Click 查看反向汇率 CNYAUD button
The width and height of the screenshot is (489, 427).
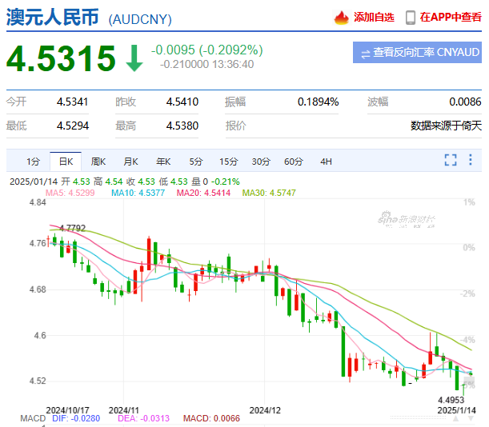417,53
